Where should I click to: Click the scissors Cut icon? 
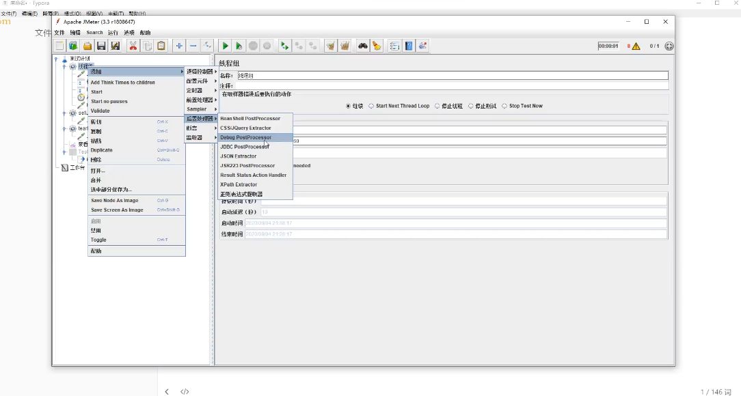pyautogui.click(x=133, y=46)
